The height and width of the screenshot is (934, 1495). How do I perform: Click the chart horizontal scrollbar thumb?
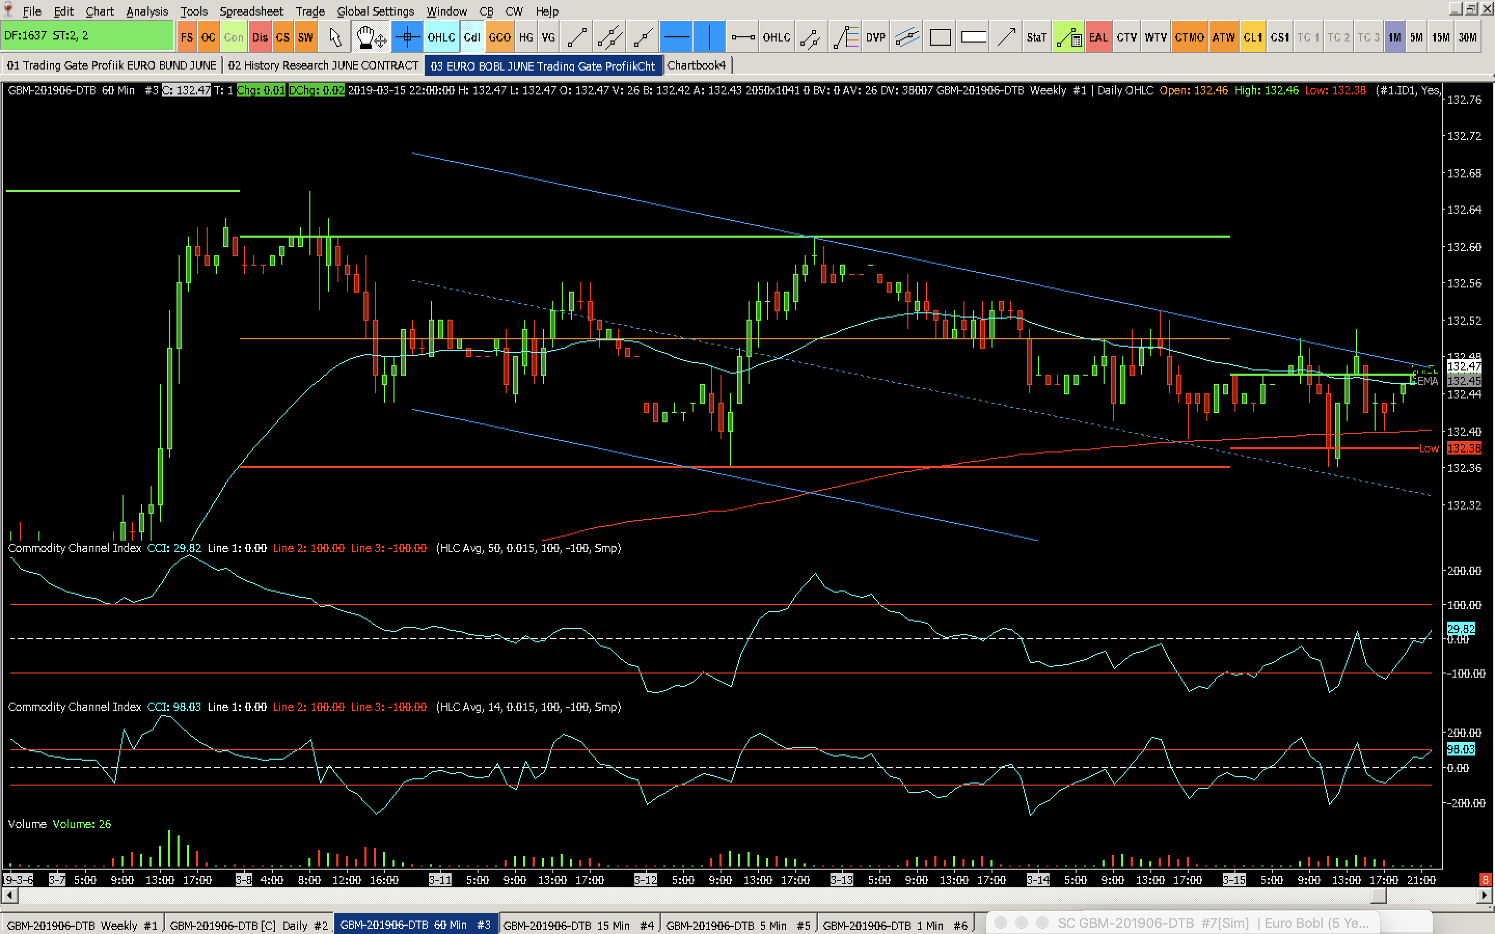tap(1378, 895)
